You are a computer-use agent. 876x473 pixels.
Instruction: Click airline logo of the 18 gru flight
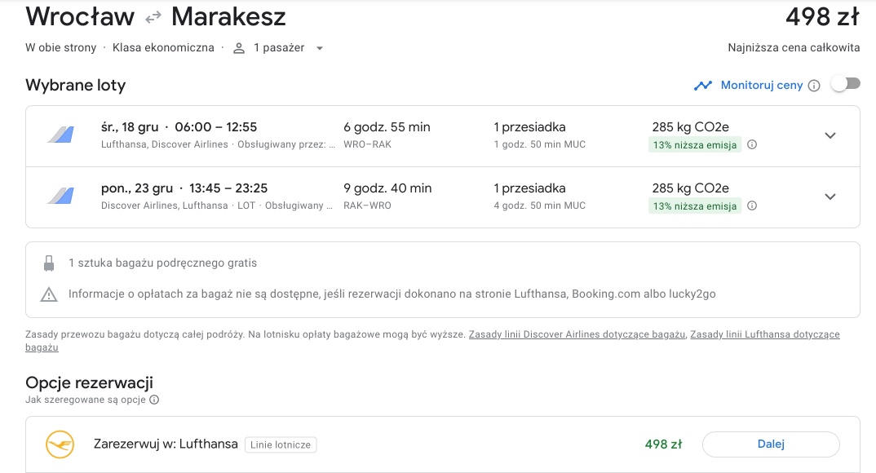point(61,135)
